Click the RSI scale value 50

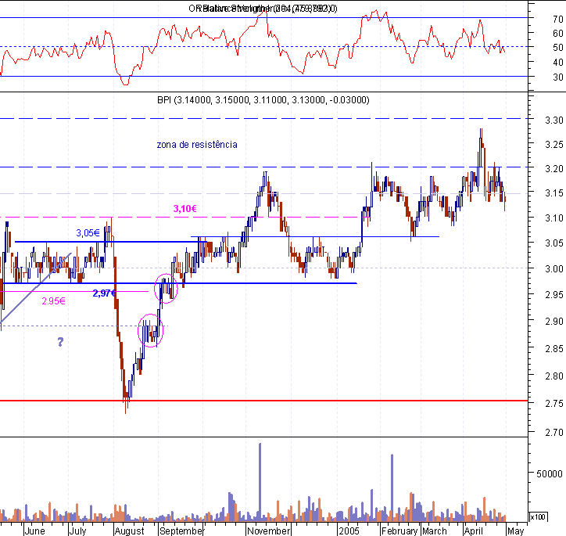tap(558, 48)
